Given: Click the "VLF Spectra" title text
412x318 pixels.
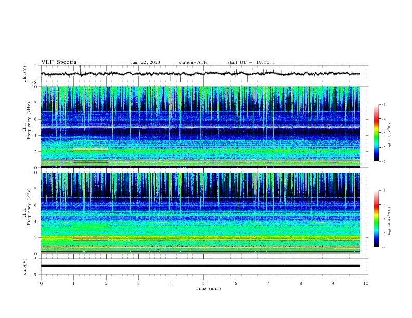Looking at the screenshot, I should 59,62.
